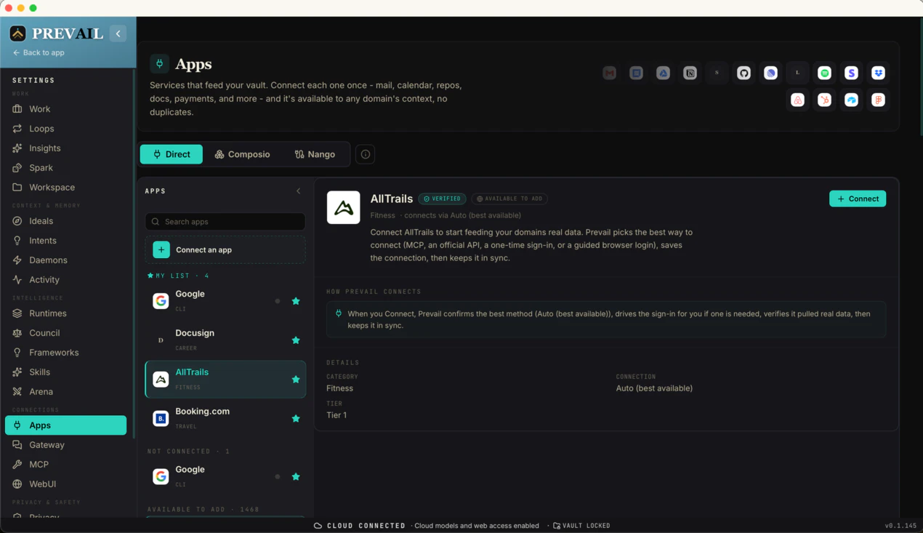Switch to the Nango tab
Image resolution: width=923 pixels, height=533 pixels.
(x=315, y=154)
